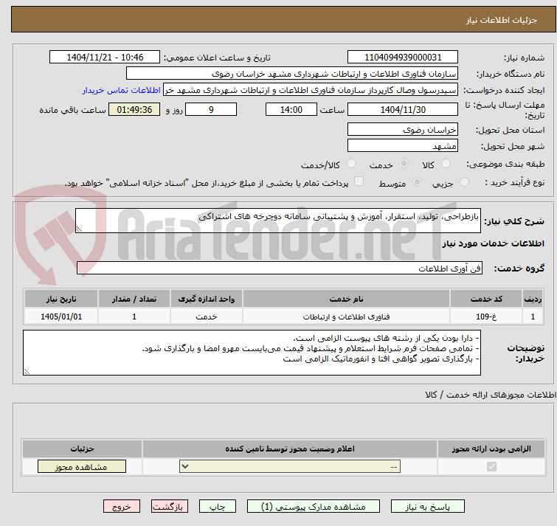This screenshot has width=557, height=526.
Task: Toggle the Islamic treasury bonds payment checkbox
Action: 359,181
